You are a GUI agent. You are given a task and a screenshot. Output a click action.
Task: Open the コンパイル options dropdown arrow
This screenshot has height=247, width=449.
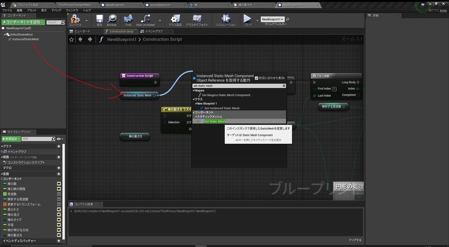87,20
